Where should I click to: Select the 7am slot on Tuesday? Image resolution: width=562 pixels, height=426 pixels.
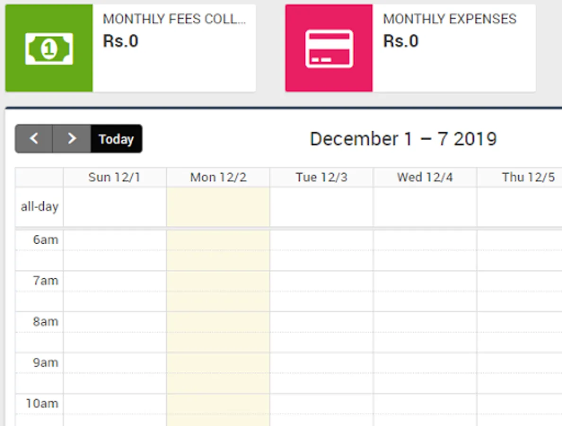coord(322,281)
